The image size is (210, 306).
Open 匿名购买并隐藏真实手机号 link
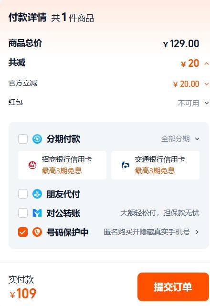147,232
